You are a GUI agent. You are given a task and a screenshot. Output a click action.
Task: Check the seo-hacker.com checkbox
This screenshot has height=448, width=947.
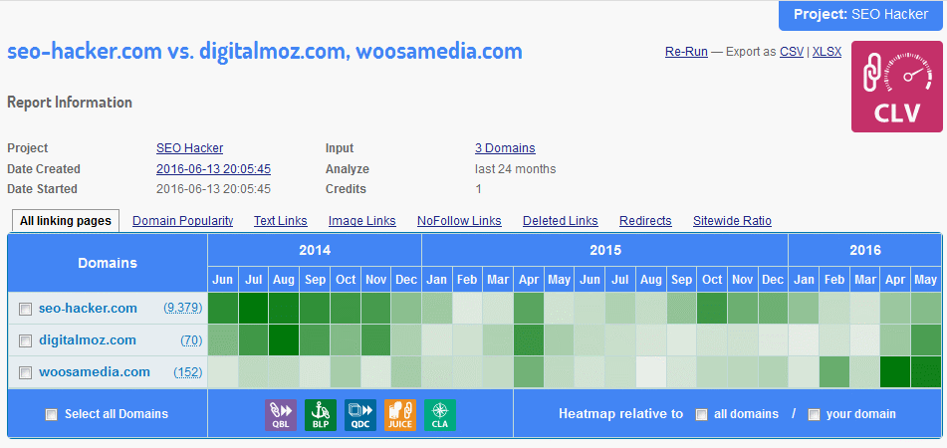point(25,310)
